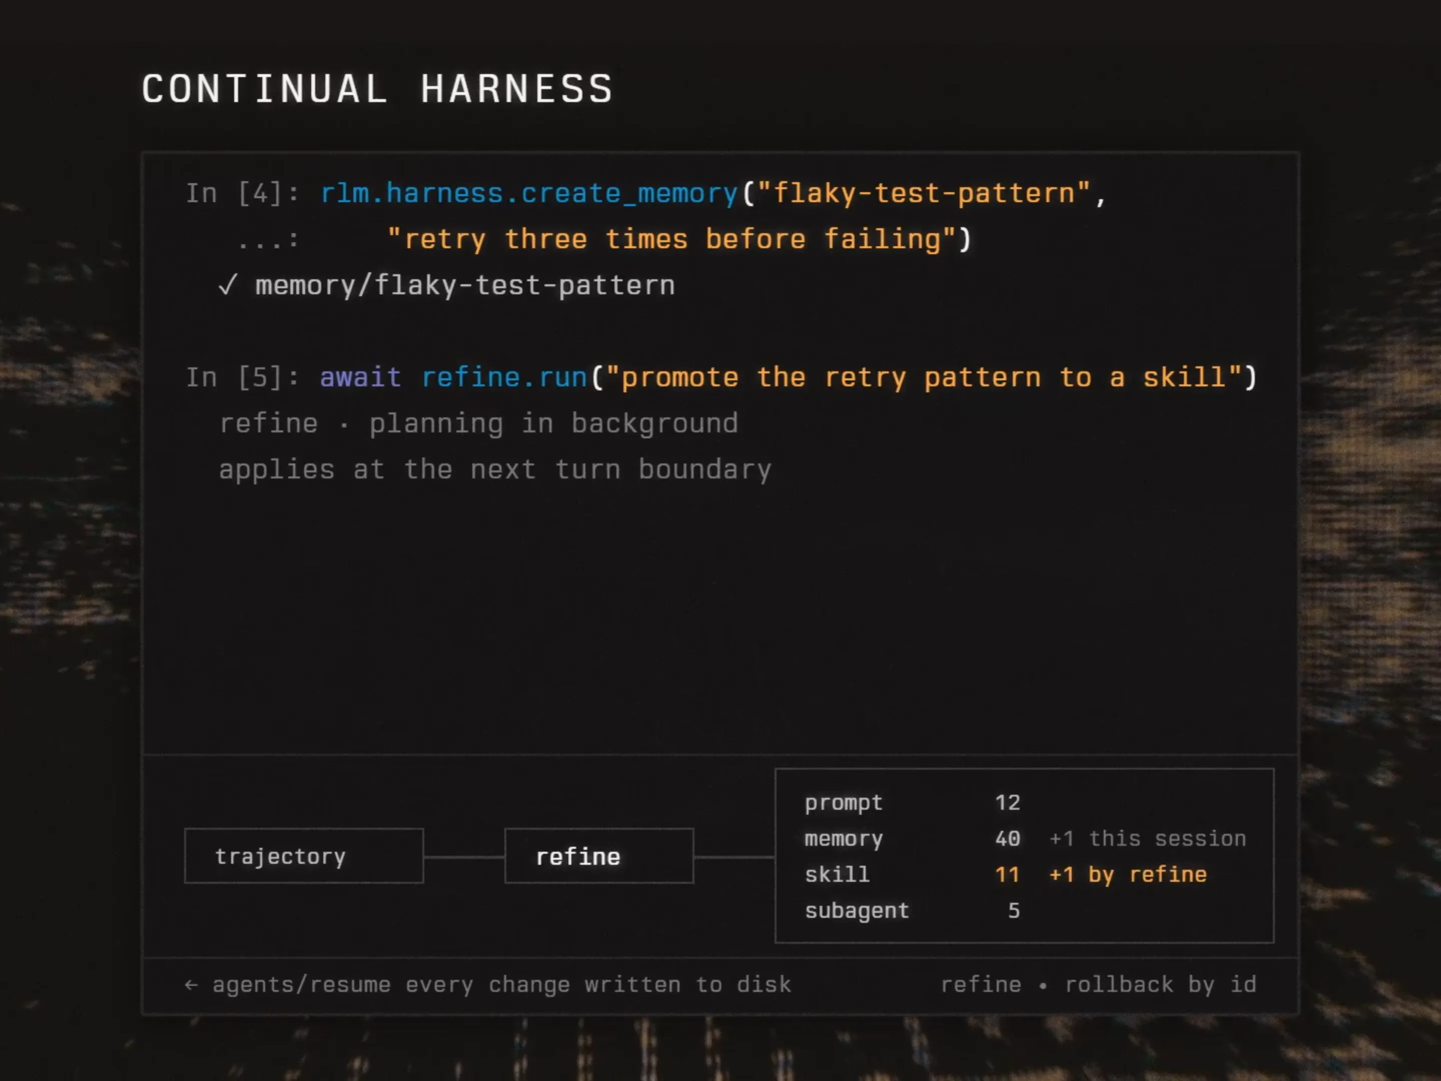Click the In [4]: cell prompt

pos(242,194)
